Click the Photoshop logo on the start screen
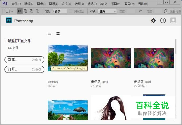The width and height of the screenshot is (182, 125). (x=9, y=20)
